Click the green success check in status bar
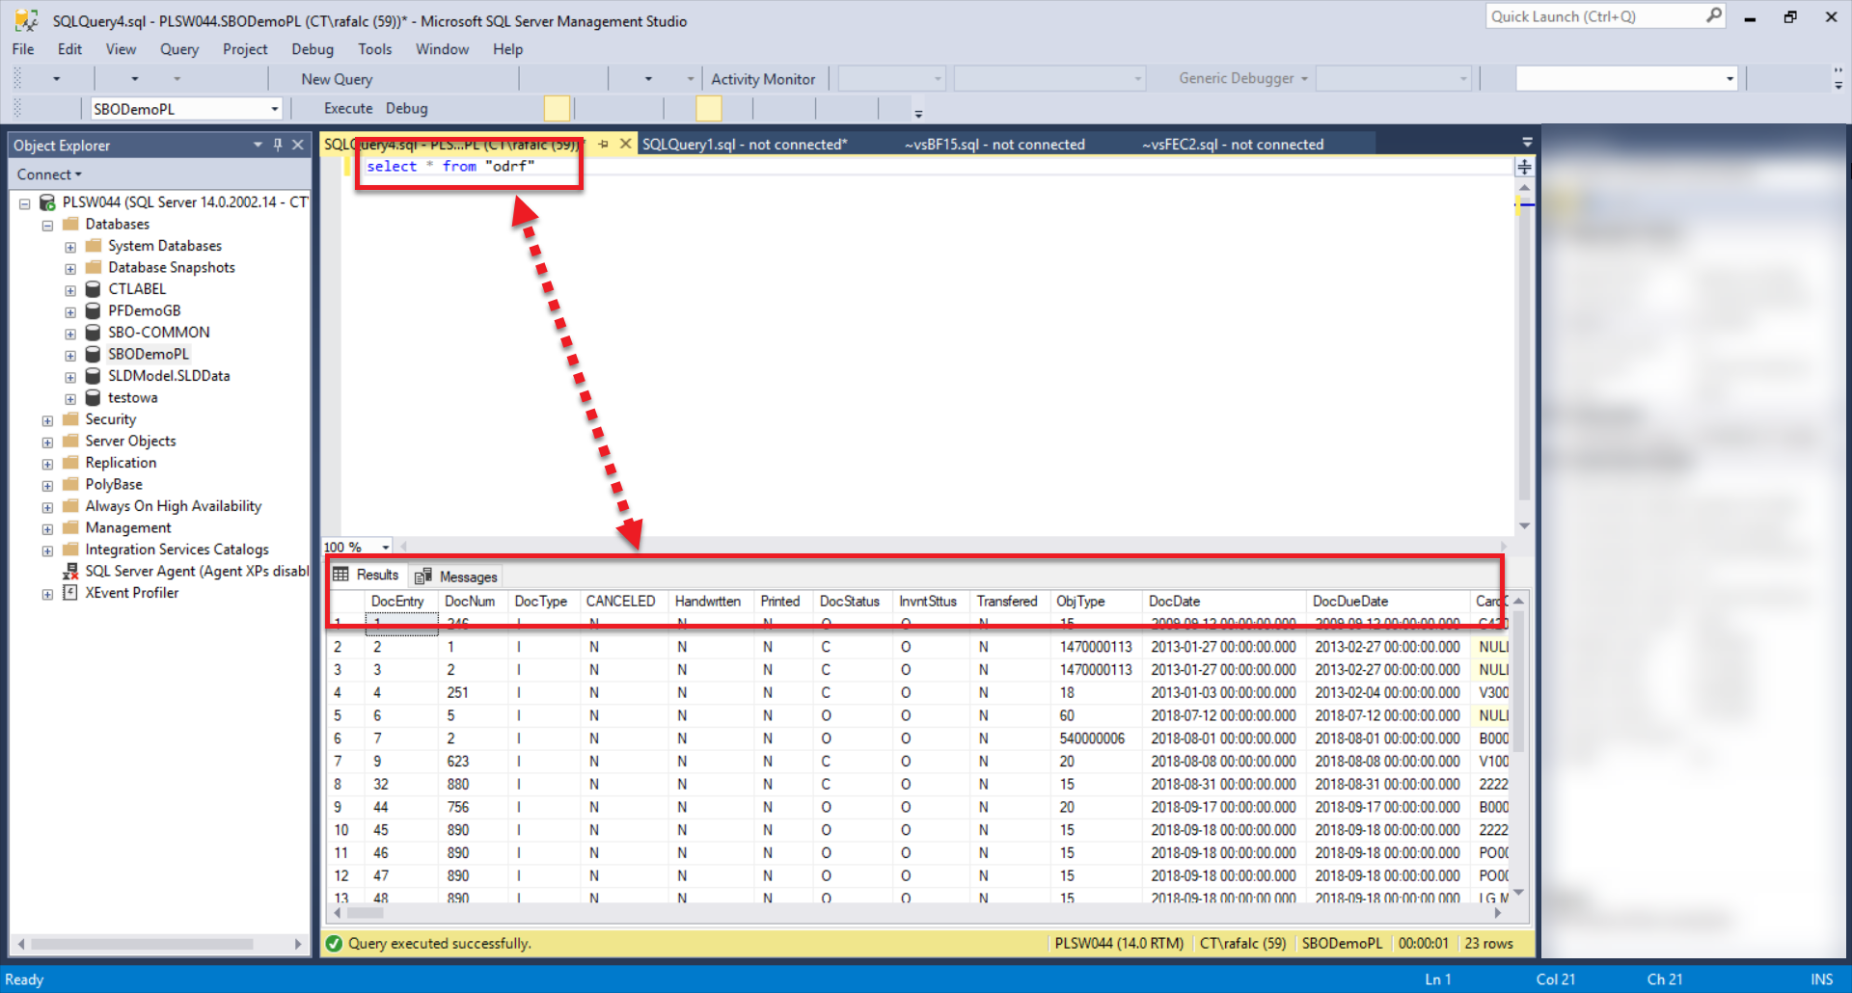Screen dimensions: 1852x993 tap(334, 943)
